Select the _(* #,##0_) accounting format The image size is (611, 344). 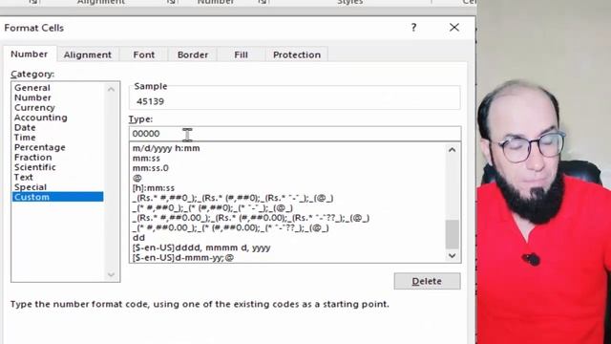tap(212, 208)
